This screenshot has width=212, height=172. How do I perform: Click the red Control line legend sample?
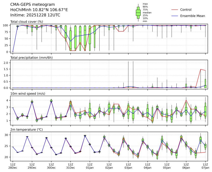pyautogui.click(x=175, y=10)
